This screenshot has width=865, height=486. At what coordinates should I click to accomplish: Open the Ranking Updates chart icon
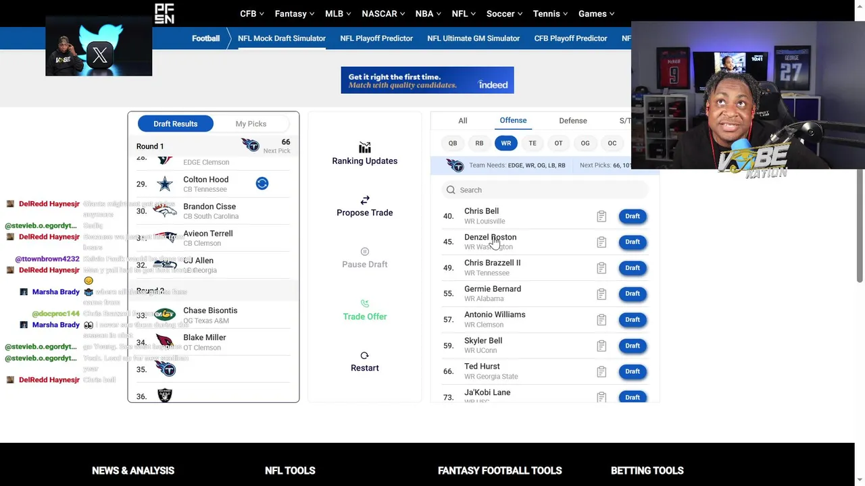pos(365,147)
